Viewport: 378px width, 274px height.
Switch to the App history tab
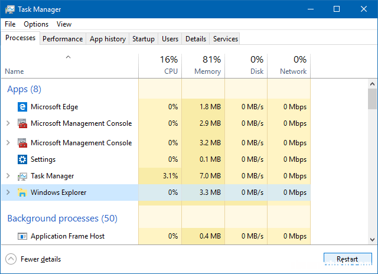[107, 39]
